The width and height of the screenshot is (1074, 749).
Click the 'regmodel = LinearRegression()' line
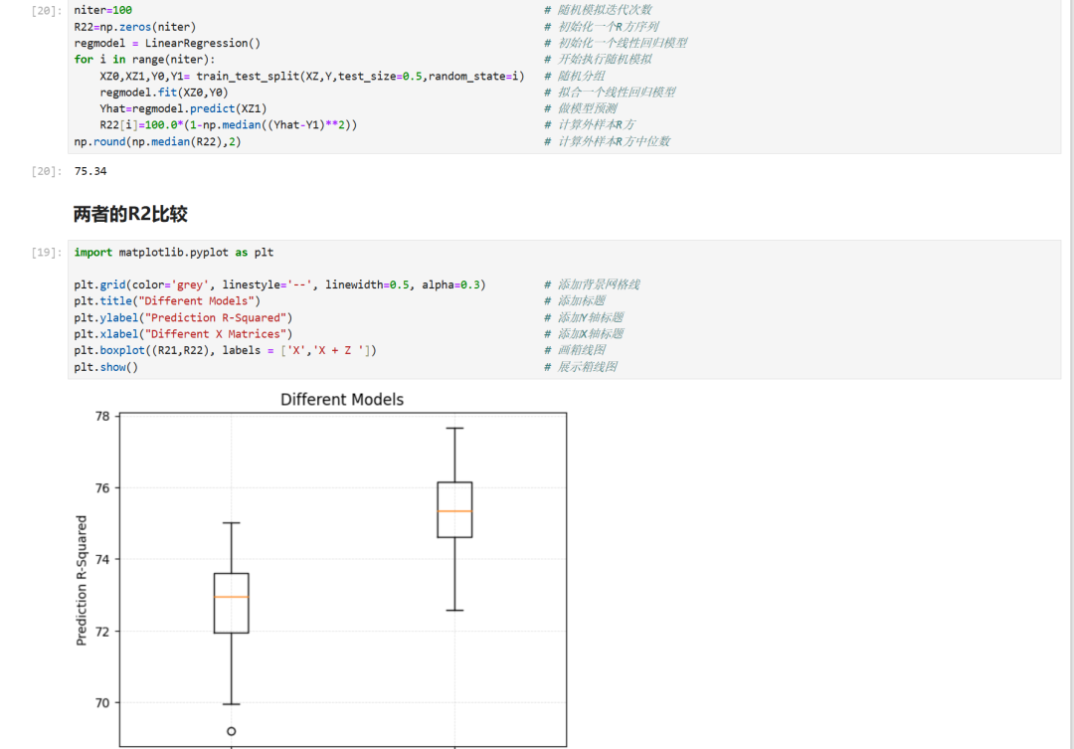tap(167, 43)
